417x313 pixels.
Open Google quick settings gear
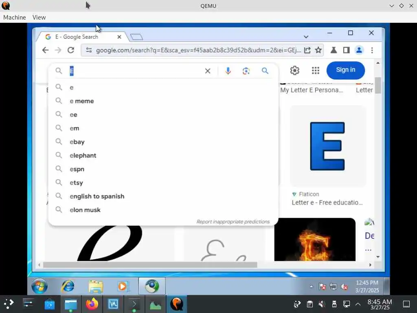click(295, 70)
